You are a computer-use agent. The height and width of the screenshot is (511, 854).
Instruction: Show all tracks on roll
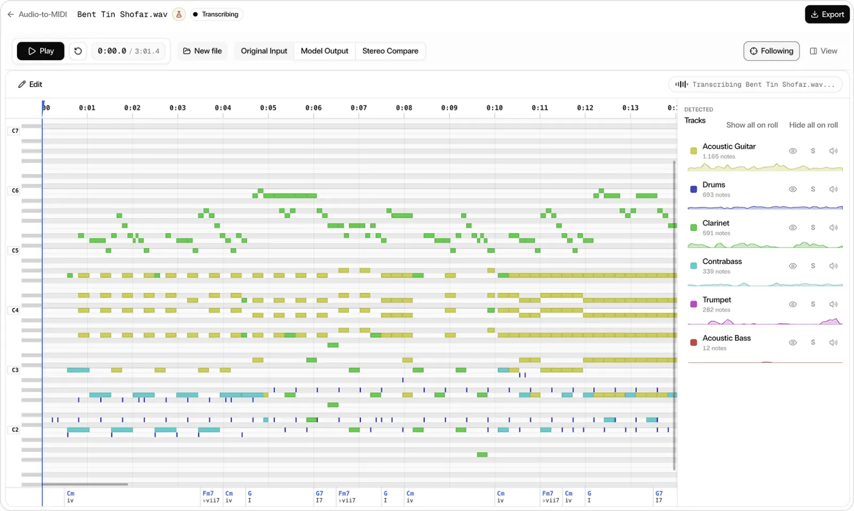pyautogui.click(x=752, y=125)
